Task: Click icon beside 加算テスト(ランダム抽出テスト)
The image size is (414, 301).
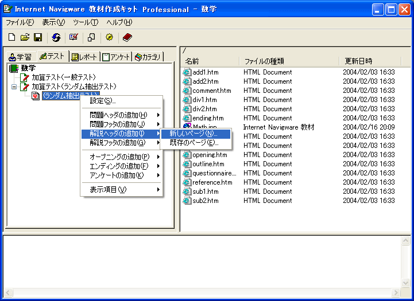Action: (25, 87)
